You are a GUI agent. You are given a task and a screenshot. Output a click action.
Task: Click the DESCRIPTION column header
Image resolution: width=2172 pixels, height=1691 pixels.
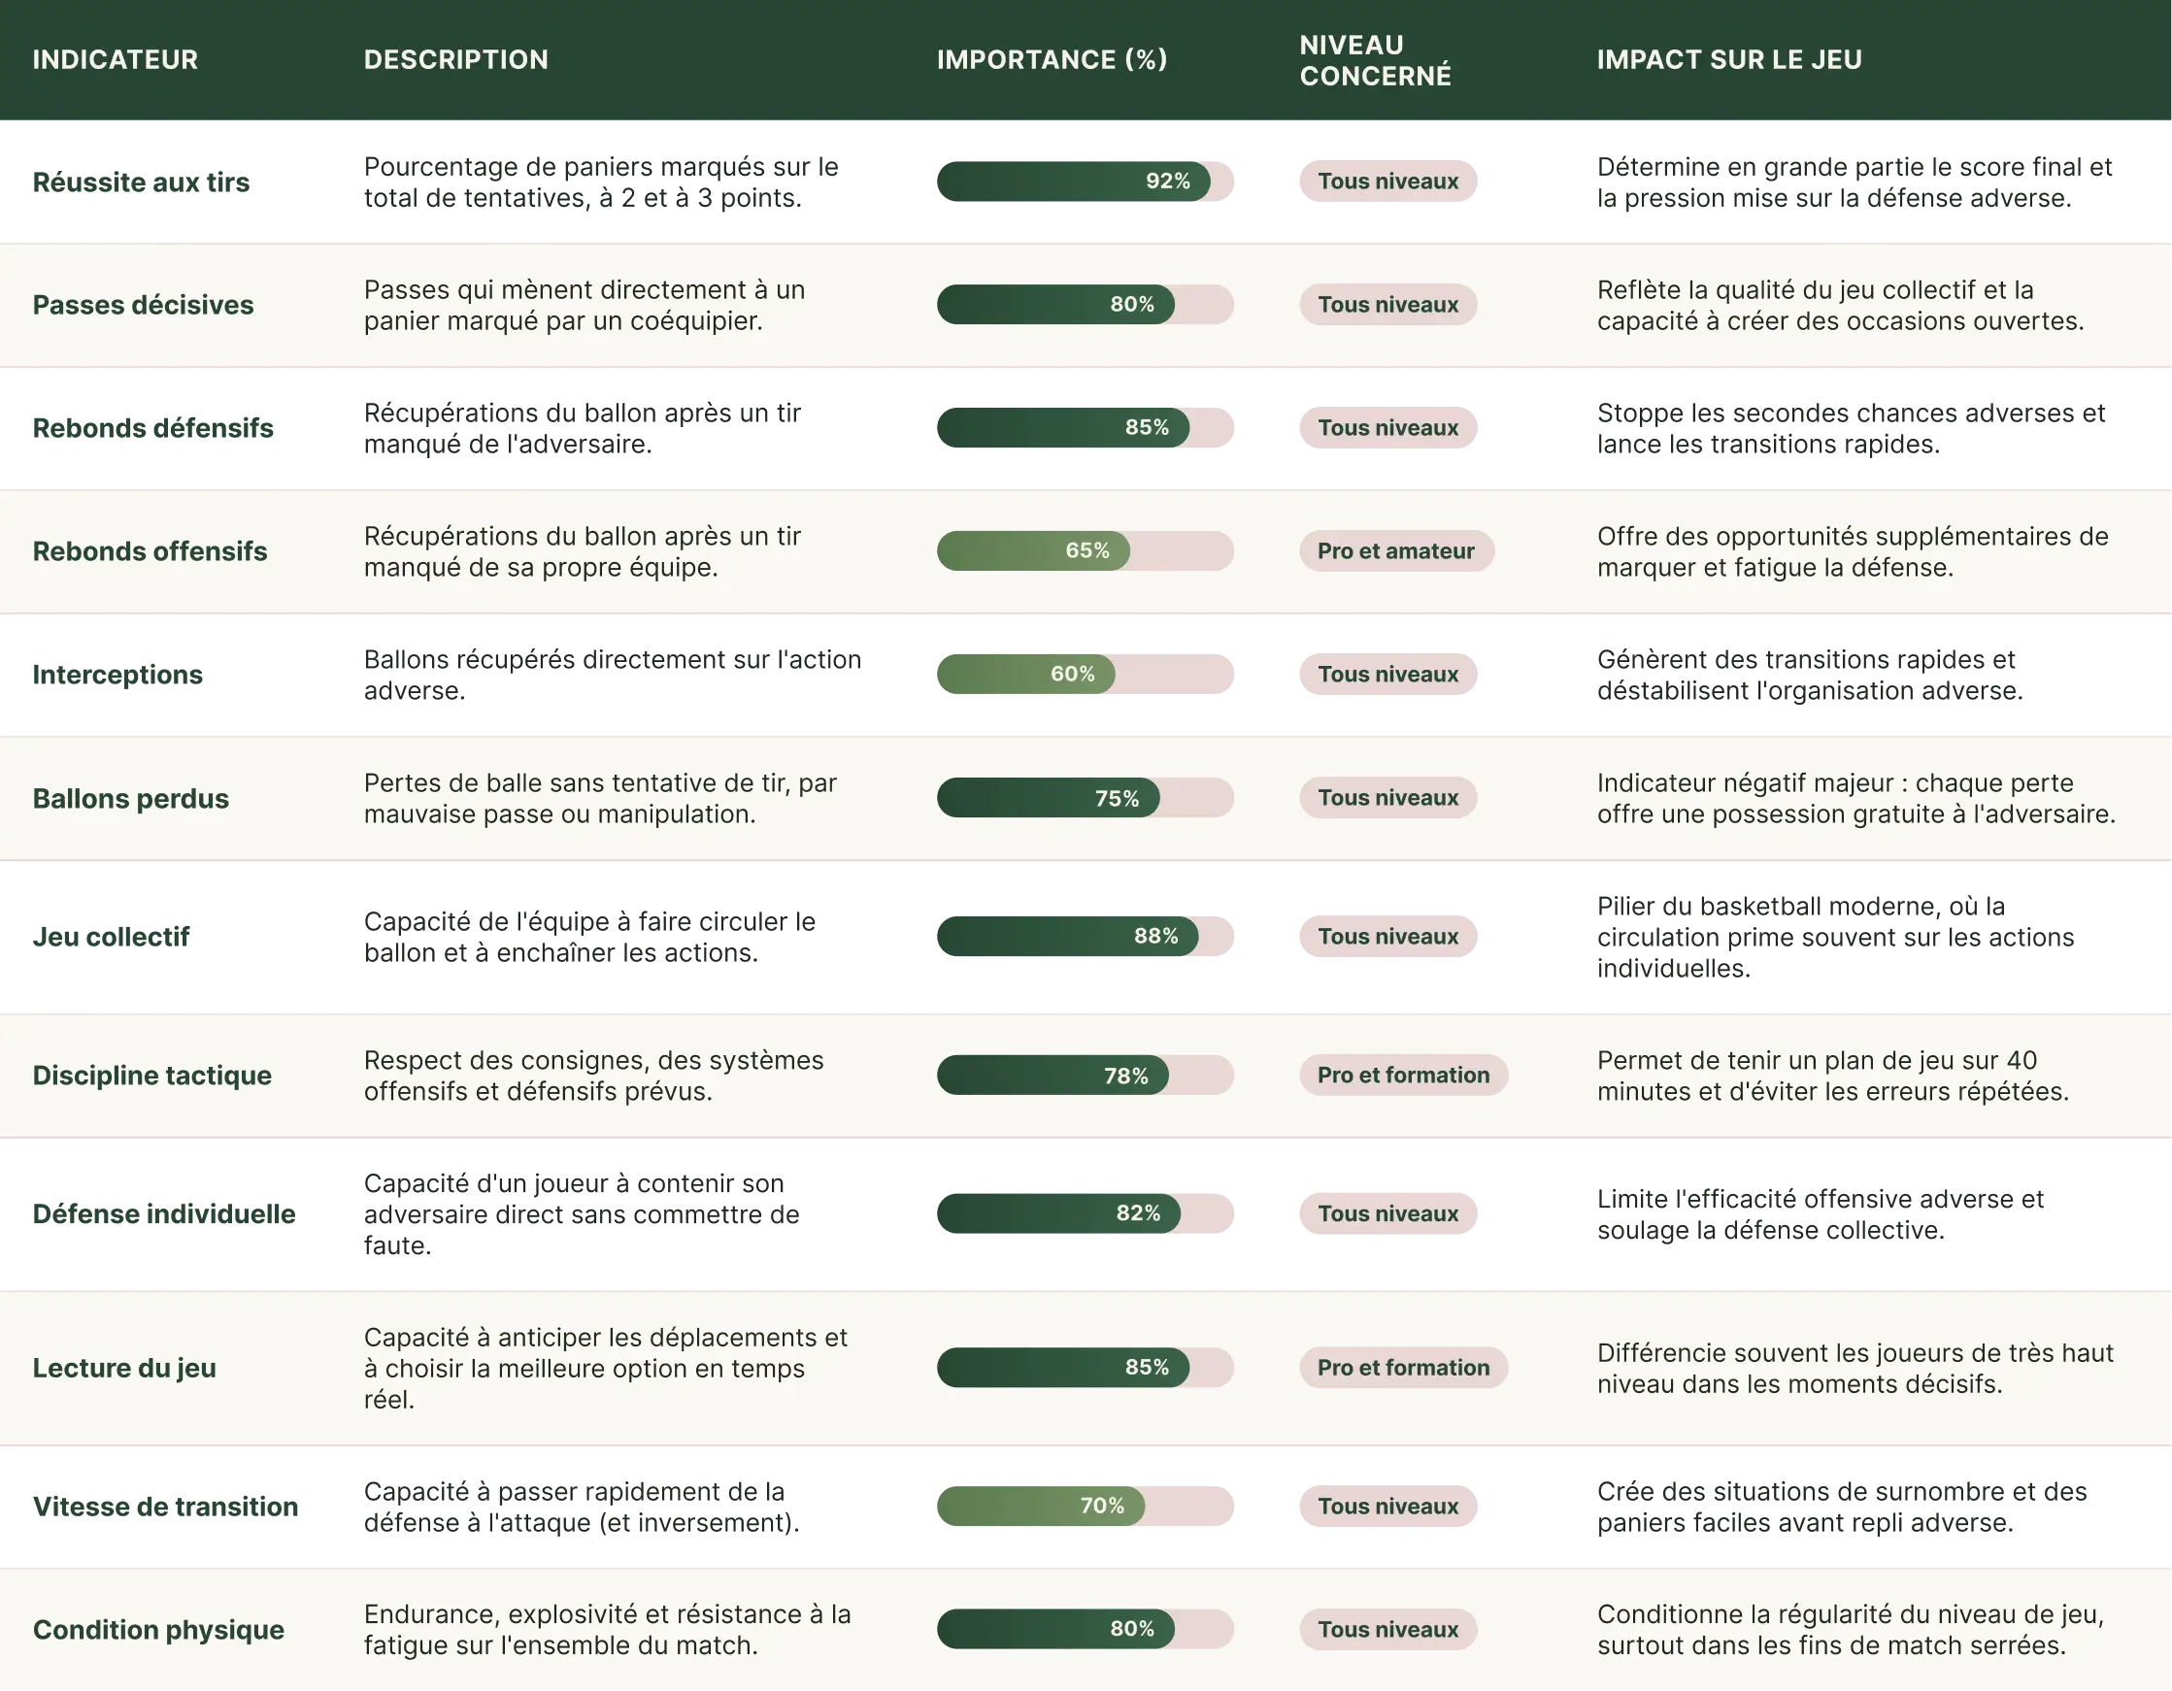[456, 59]
